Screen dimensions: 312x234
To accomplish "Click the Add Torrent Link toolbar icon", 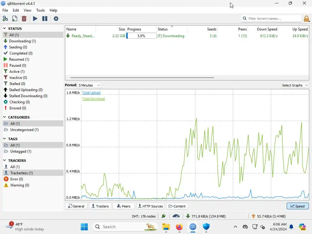I will click(5, 19).
